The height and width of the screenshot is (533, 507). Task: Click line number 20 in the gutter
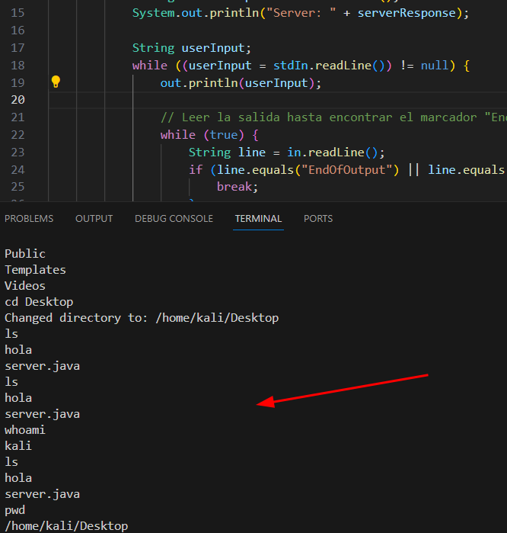18,100
